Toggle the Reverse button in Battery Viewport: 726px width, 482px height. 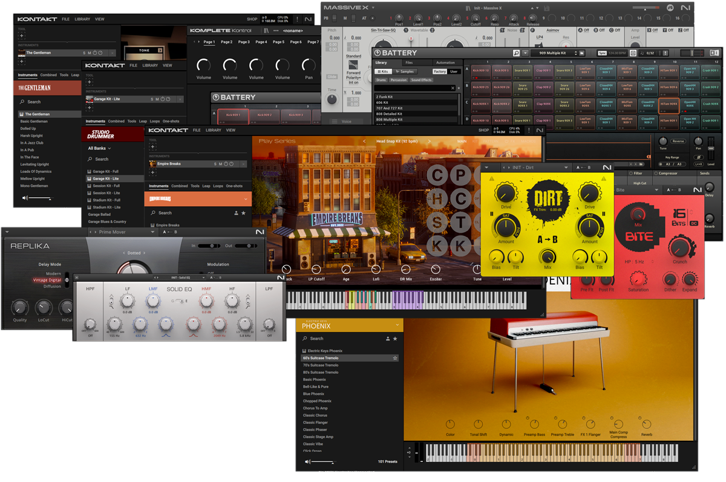(678, 141)
